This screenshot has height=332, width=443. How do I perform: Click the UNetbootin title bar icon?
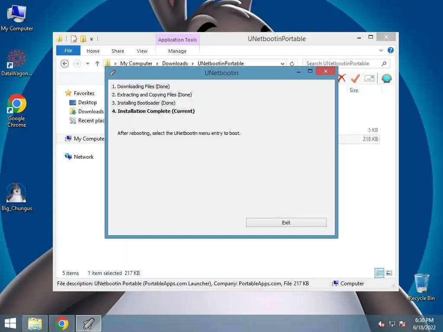point(112,73)
